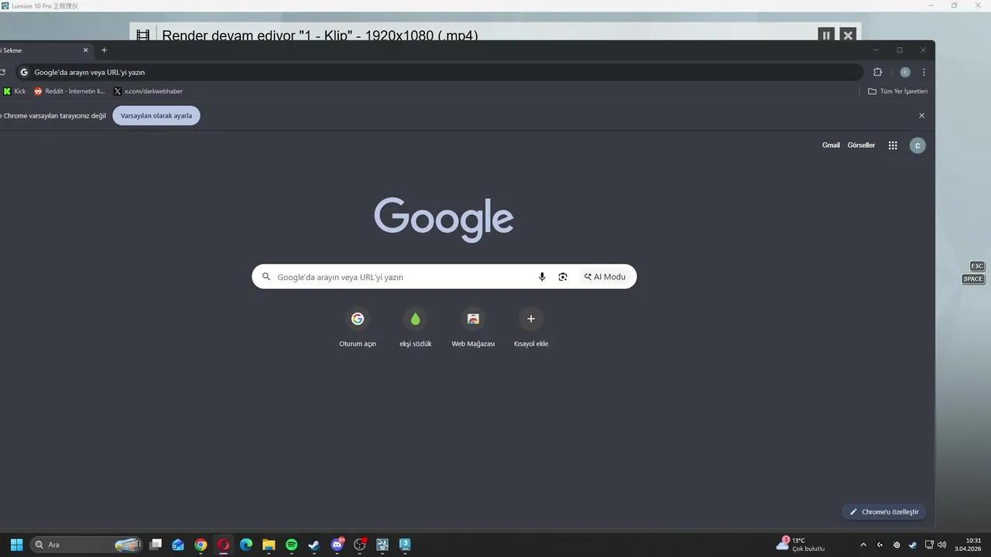Viewport: 991px width, 557px height.
Task: Click Chrome'u özelleştir button
Action: (883, 512)
